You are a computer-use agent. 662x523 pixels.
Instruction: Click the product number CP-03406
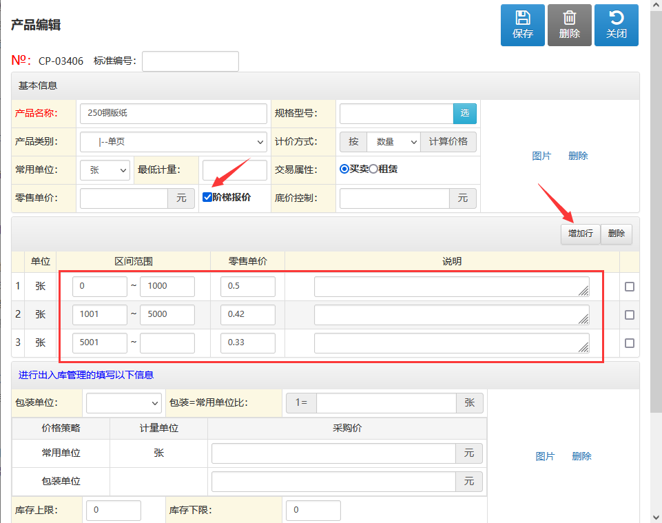tap(61, 61)
